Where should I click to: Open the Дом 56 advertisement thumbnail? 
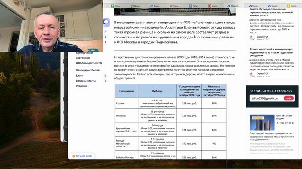[x=262, y=123]
